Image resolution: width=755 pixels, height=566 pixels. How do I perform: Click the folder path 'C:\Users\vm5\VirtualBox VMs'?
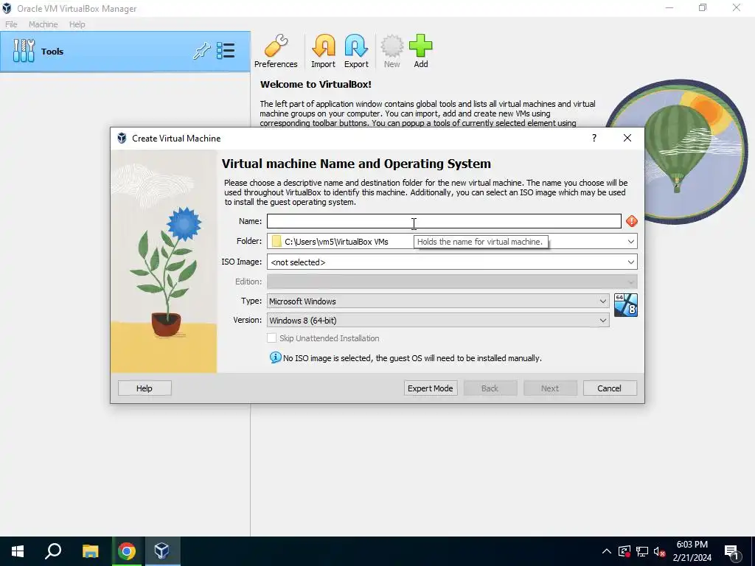click(336, 242)
